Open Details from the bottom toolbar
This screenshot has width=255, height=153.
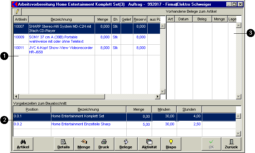[x=64, y=144]
